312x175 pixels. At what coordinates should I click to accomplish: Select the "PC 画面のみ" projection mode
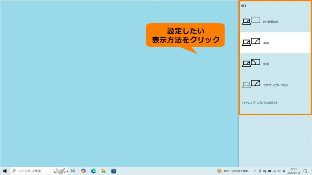click(275, 22)
